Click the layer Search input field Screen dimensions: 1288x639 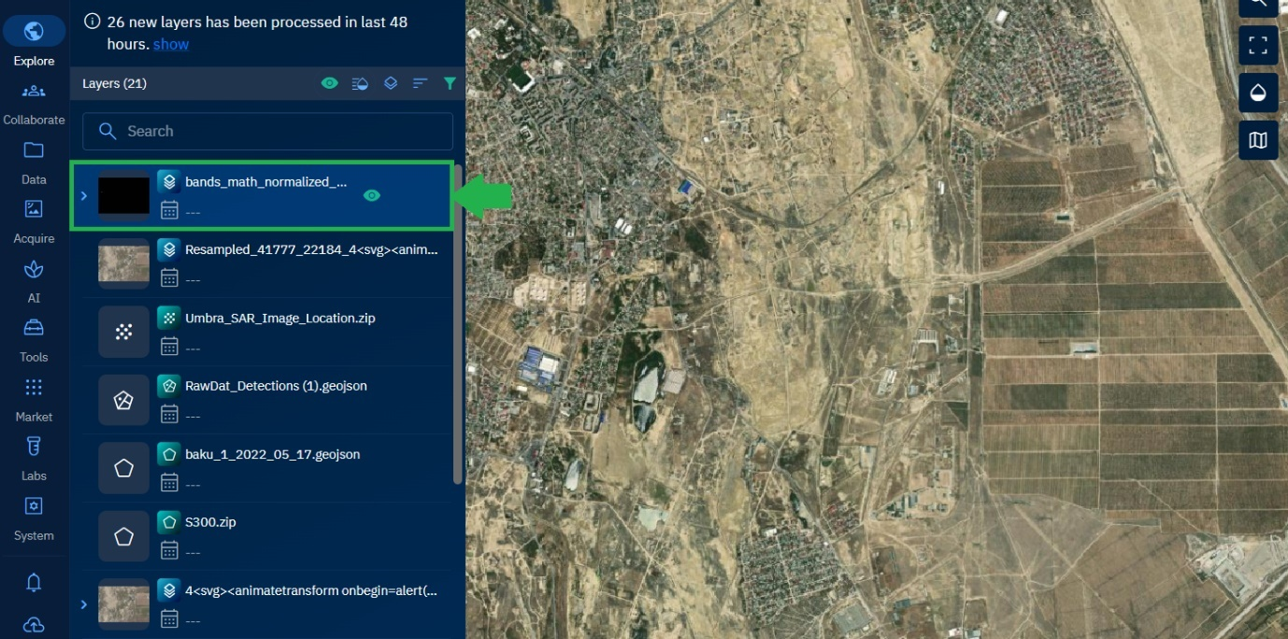[x=267, y=132]
